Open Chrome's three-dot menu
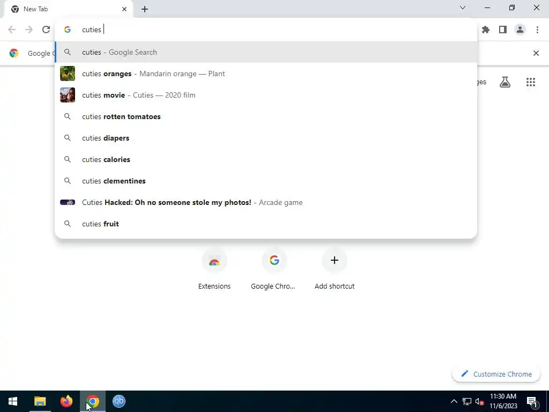 (537, 30)
